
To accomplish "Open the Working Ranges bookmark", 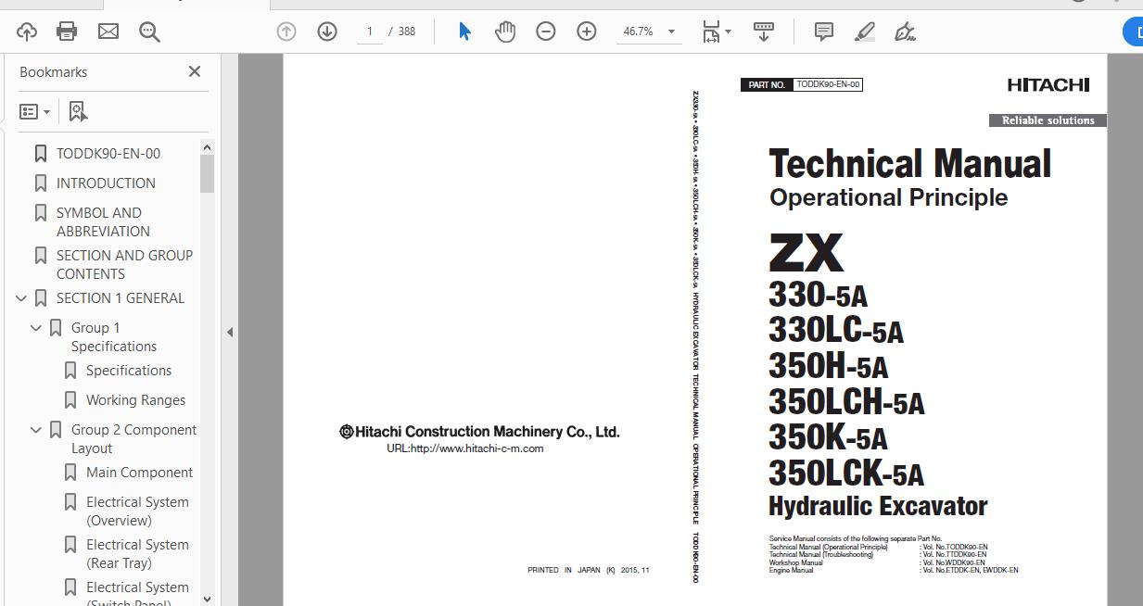I will [135, 400].
